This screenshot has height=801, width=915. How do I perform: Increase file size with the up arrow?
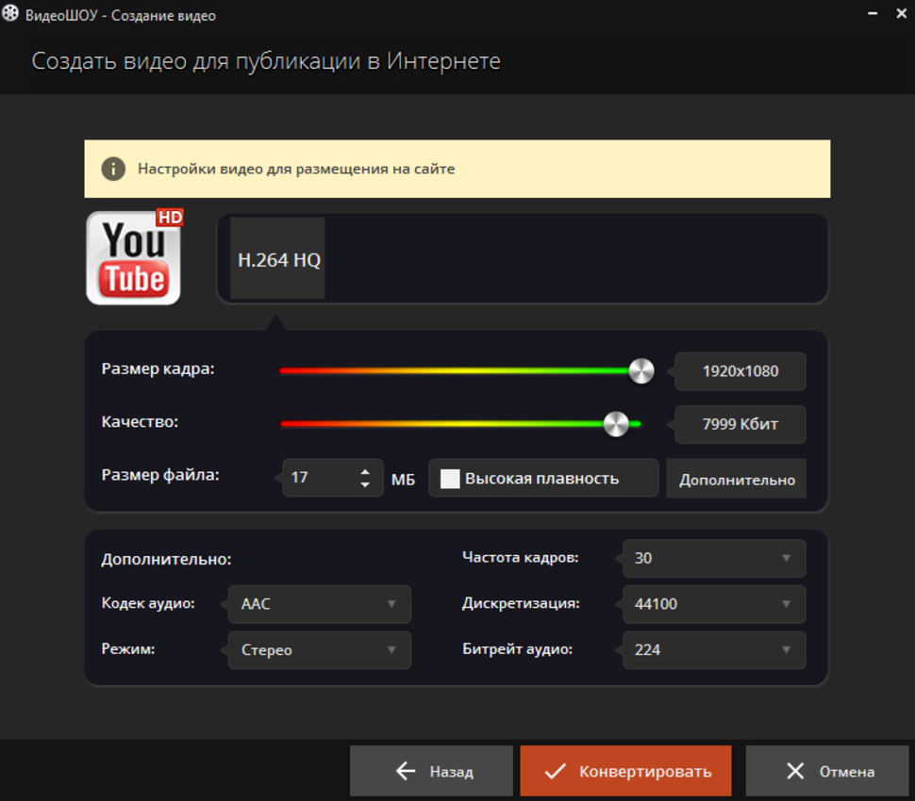pos(365,471)
